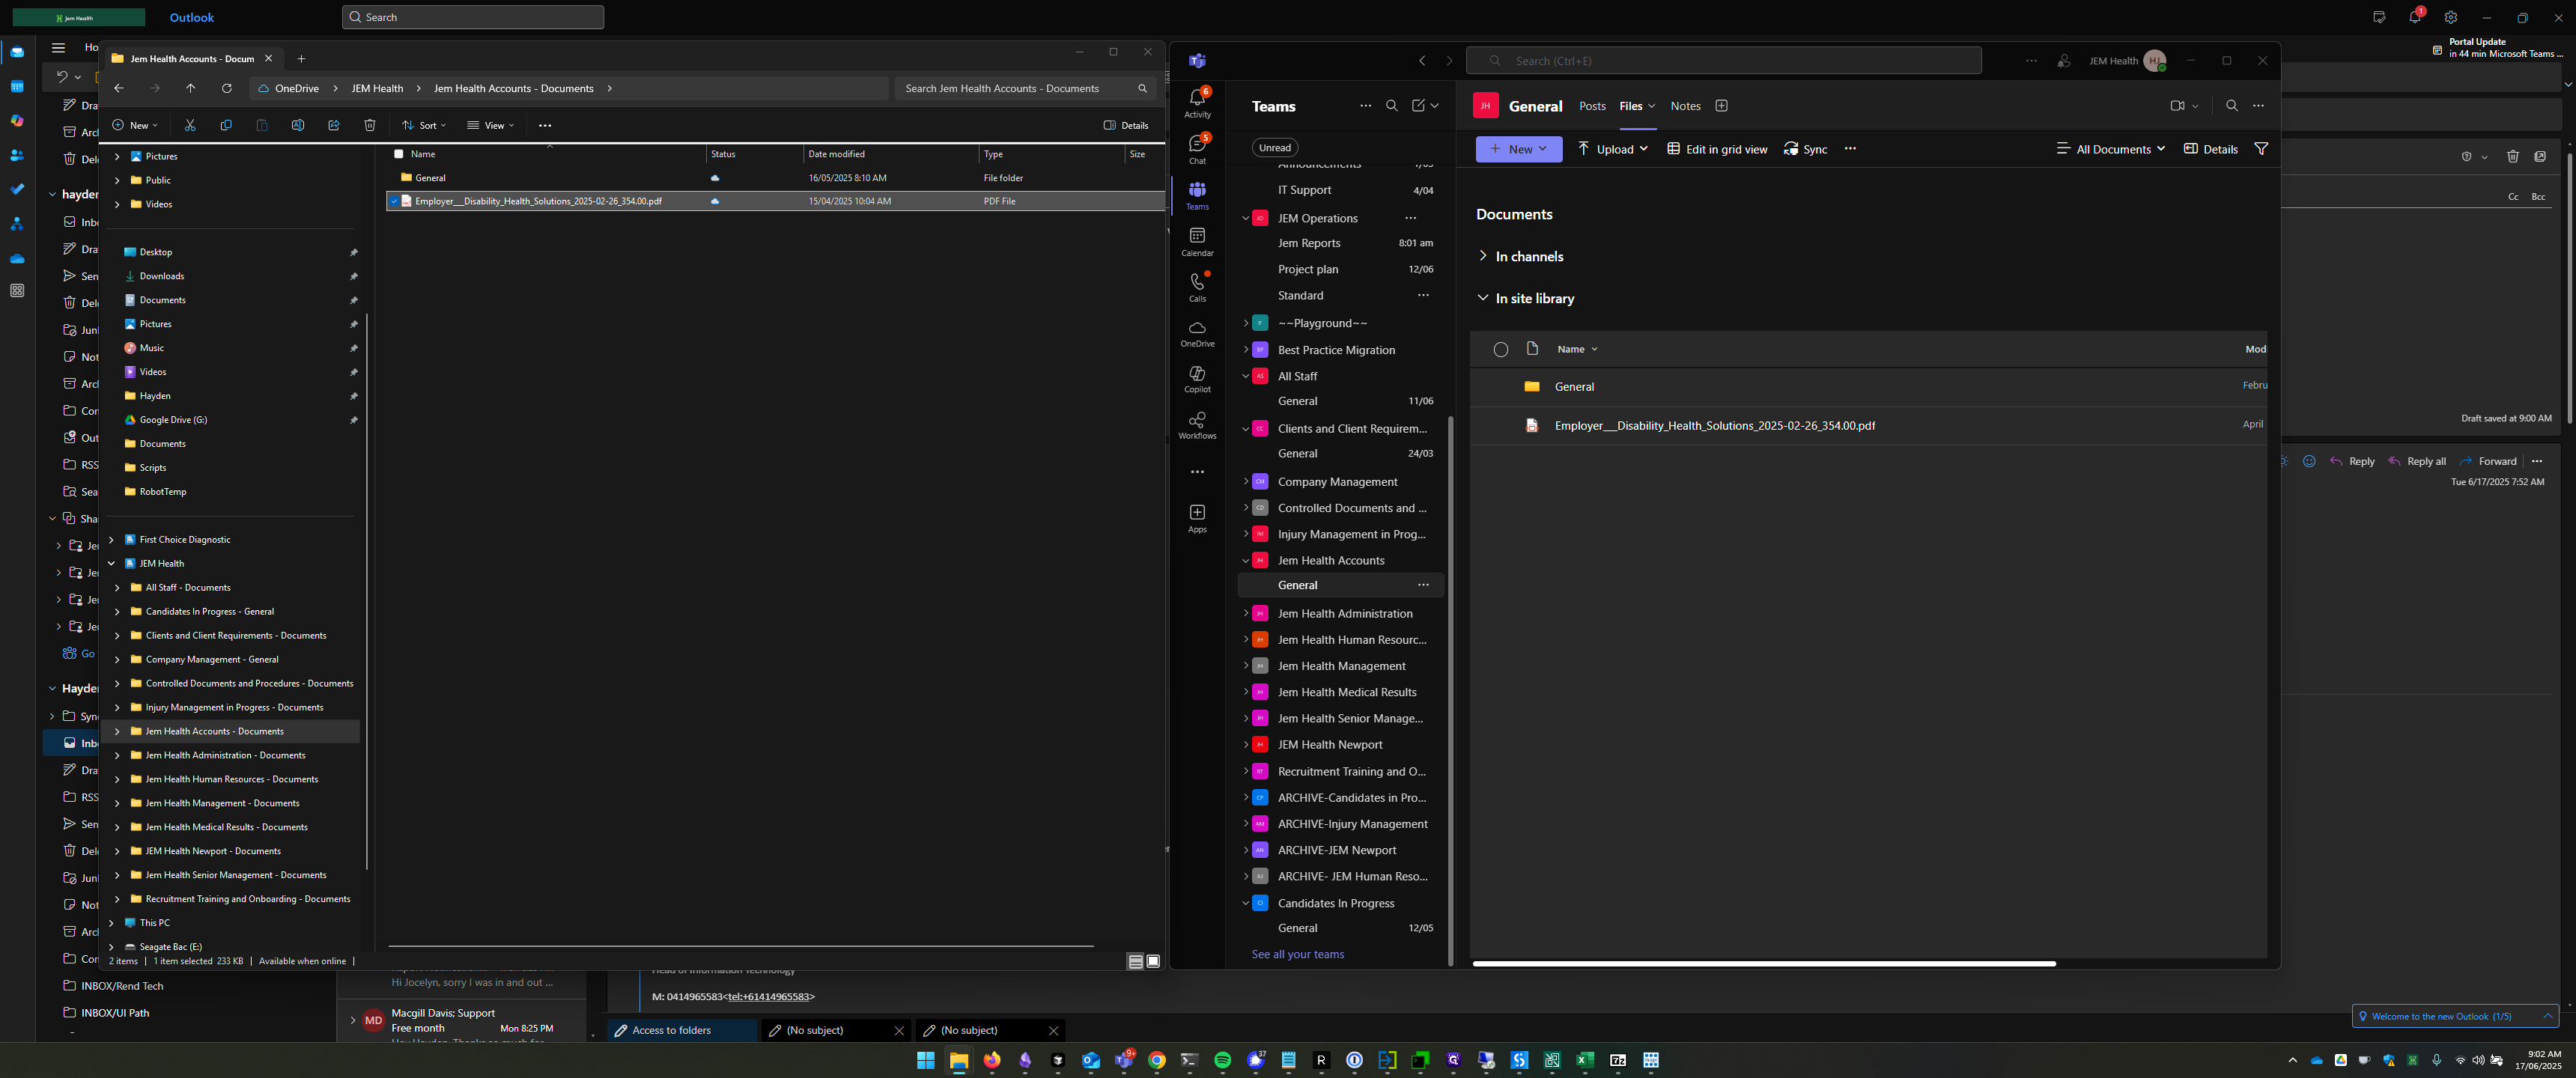Click the Outlook Search box
Screen dimensions: 2576x1078
click(473, 17)
